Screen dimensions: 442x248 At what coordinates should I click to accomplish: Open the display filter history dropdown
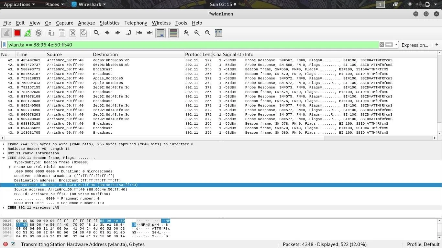coord(396,45)
